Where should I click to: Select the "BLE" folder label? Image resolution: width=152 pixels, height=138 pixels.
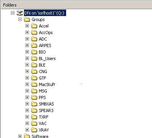pyautogui.click(x=42, y=65)
